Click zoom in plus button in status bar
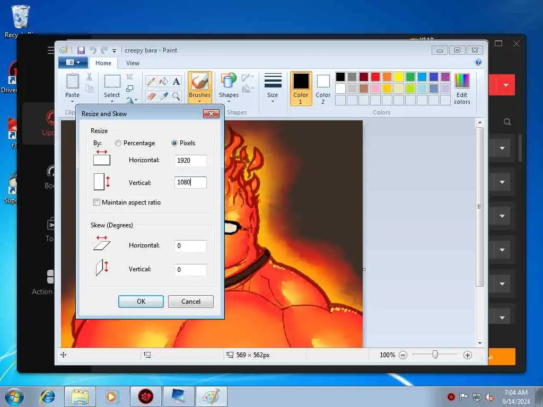The height and width of the screenshot is (407, 543). [x=467, y=355]
